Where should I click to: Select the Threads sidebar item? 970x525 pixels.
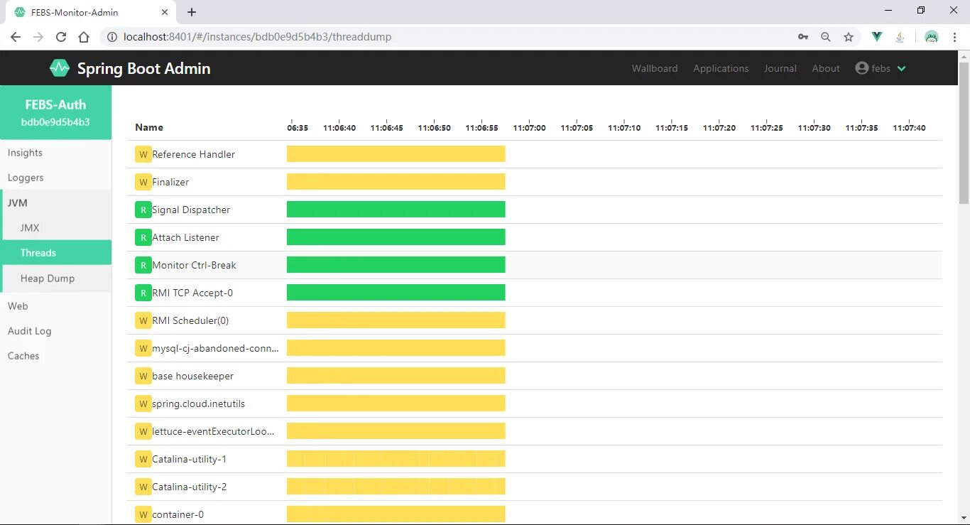click(x=55, y=253)
